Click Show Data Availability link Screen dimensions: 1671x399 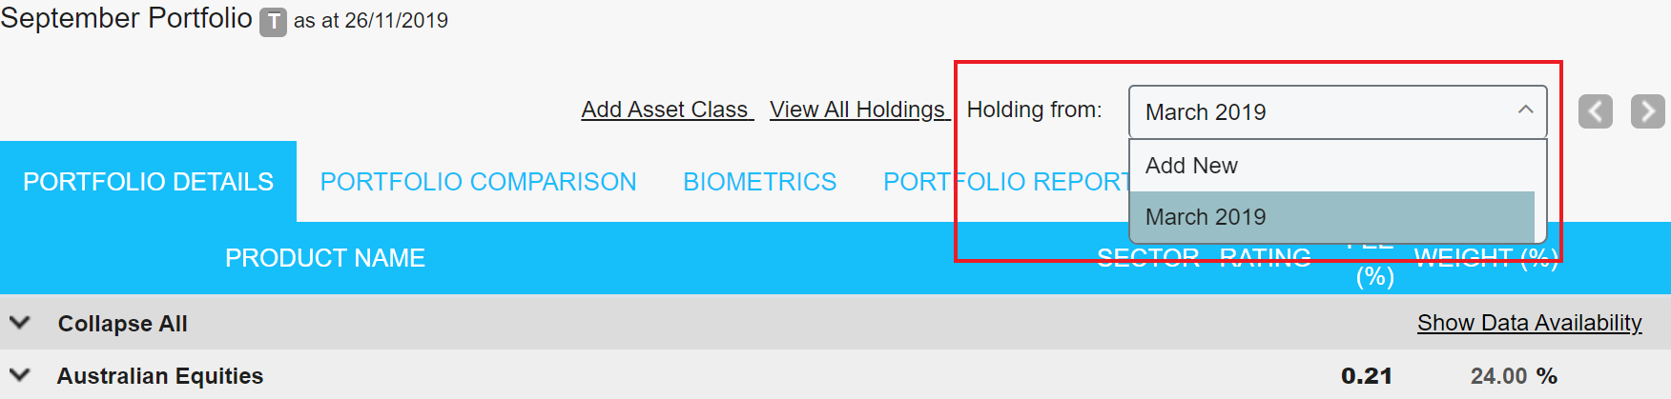click(x=1529, y=323)
